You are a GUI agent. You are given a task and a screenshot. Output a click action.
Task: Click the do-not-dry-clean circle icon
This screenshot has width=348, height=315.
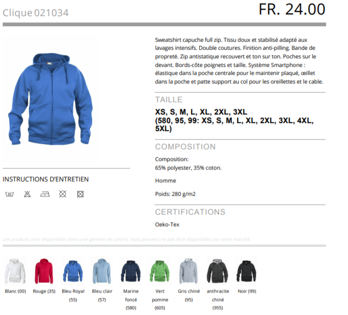tap(63, 194)
